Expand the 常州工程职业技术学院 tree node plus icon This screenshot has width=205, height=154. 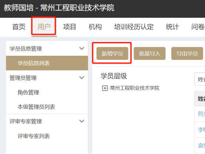coord(105,88)
